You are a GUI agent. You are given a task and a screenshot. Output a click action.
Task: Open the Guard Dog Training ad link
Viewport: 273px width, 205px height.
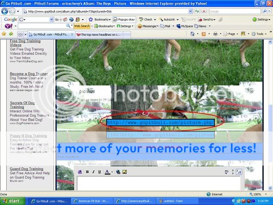pyautogui.click(x=26, y=169)
